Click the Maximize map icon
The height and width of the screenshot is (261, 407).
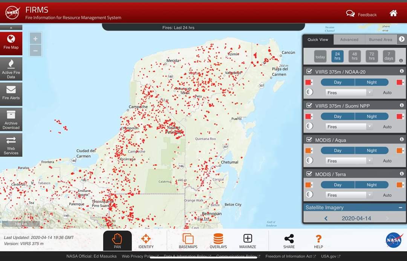coord(248,241)
